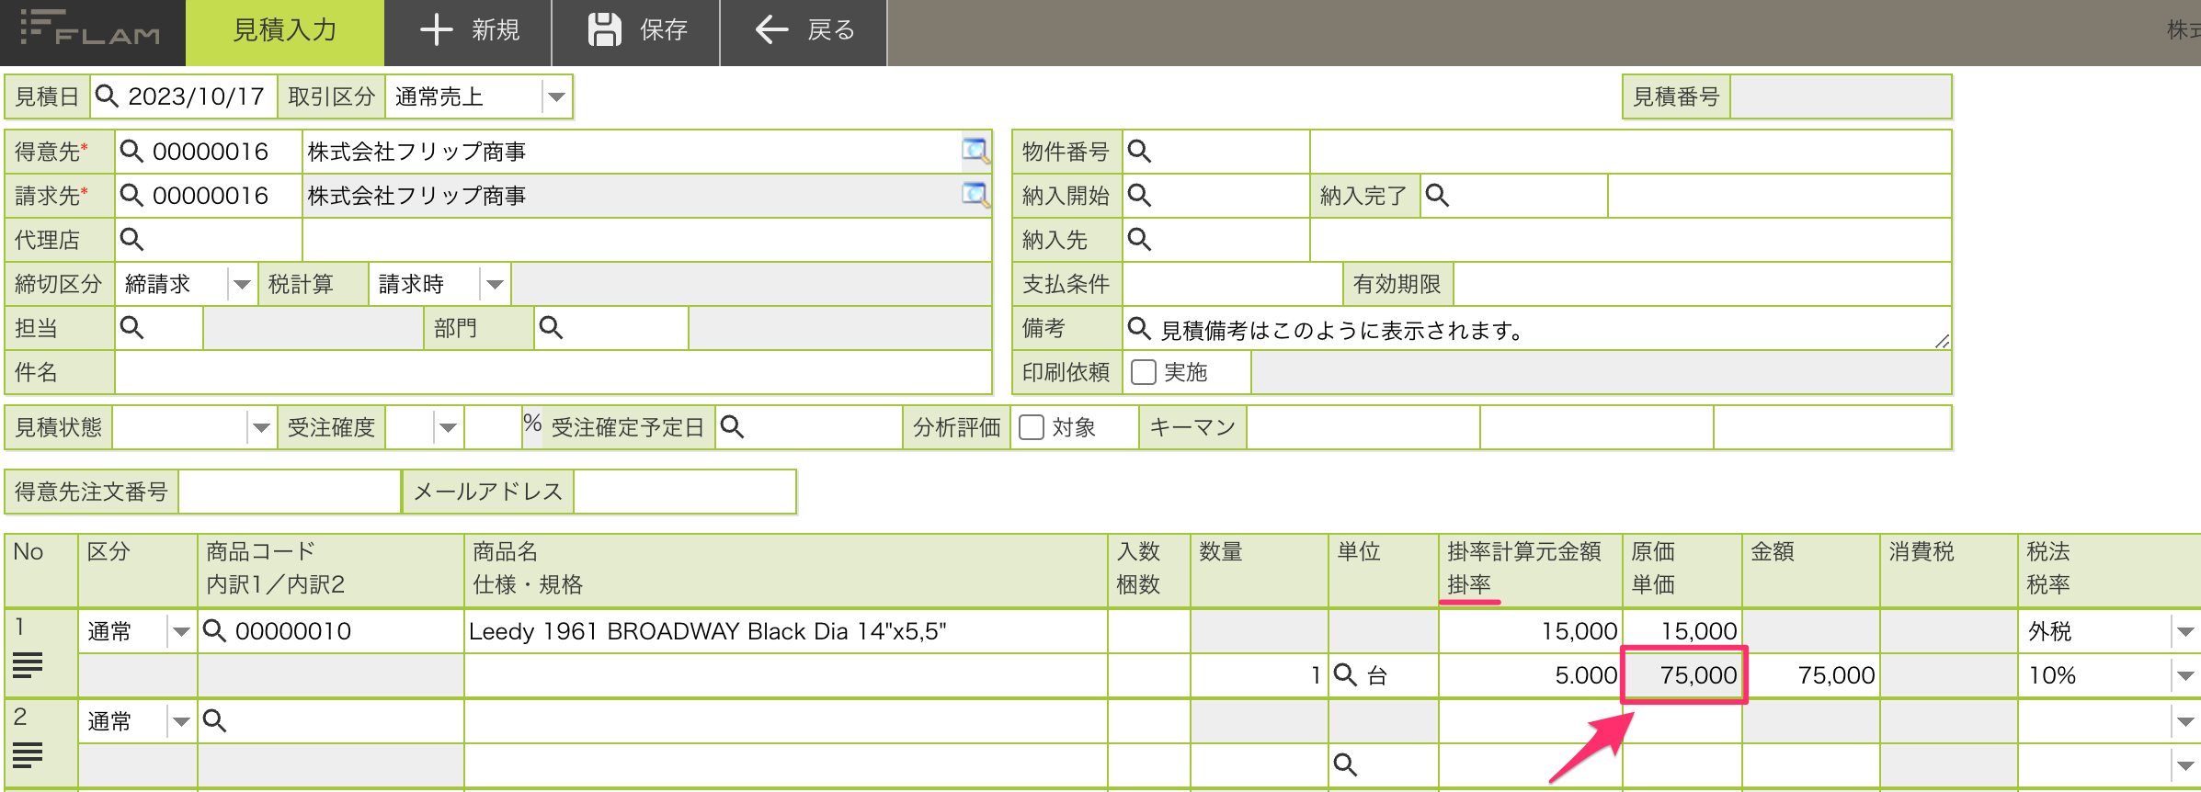
Task: Open 備考 search magnifier icon
Action: pos(1139,328)
